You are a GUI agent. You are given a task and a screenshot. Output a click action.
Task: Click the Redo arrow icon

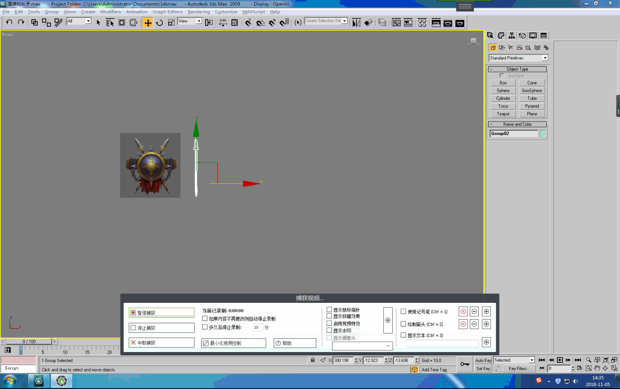[21, 22]
